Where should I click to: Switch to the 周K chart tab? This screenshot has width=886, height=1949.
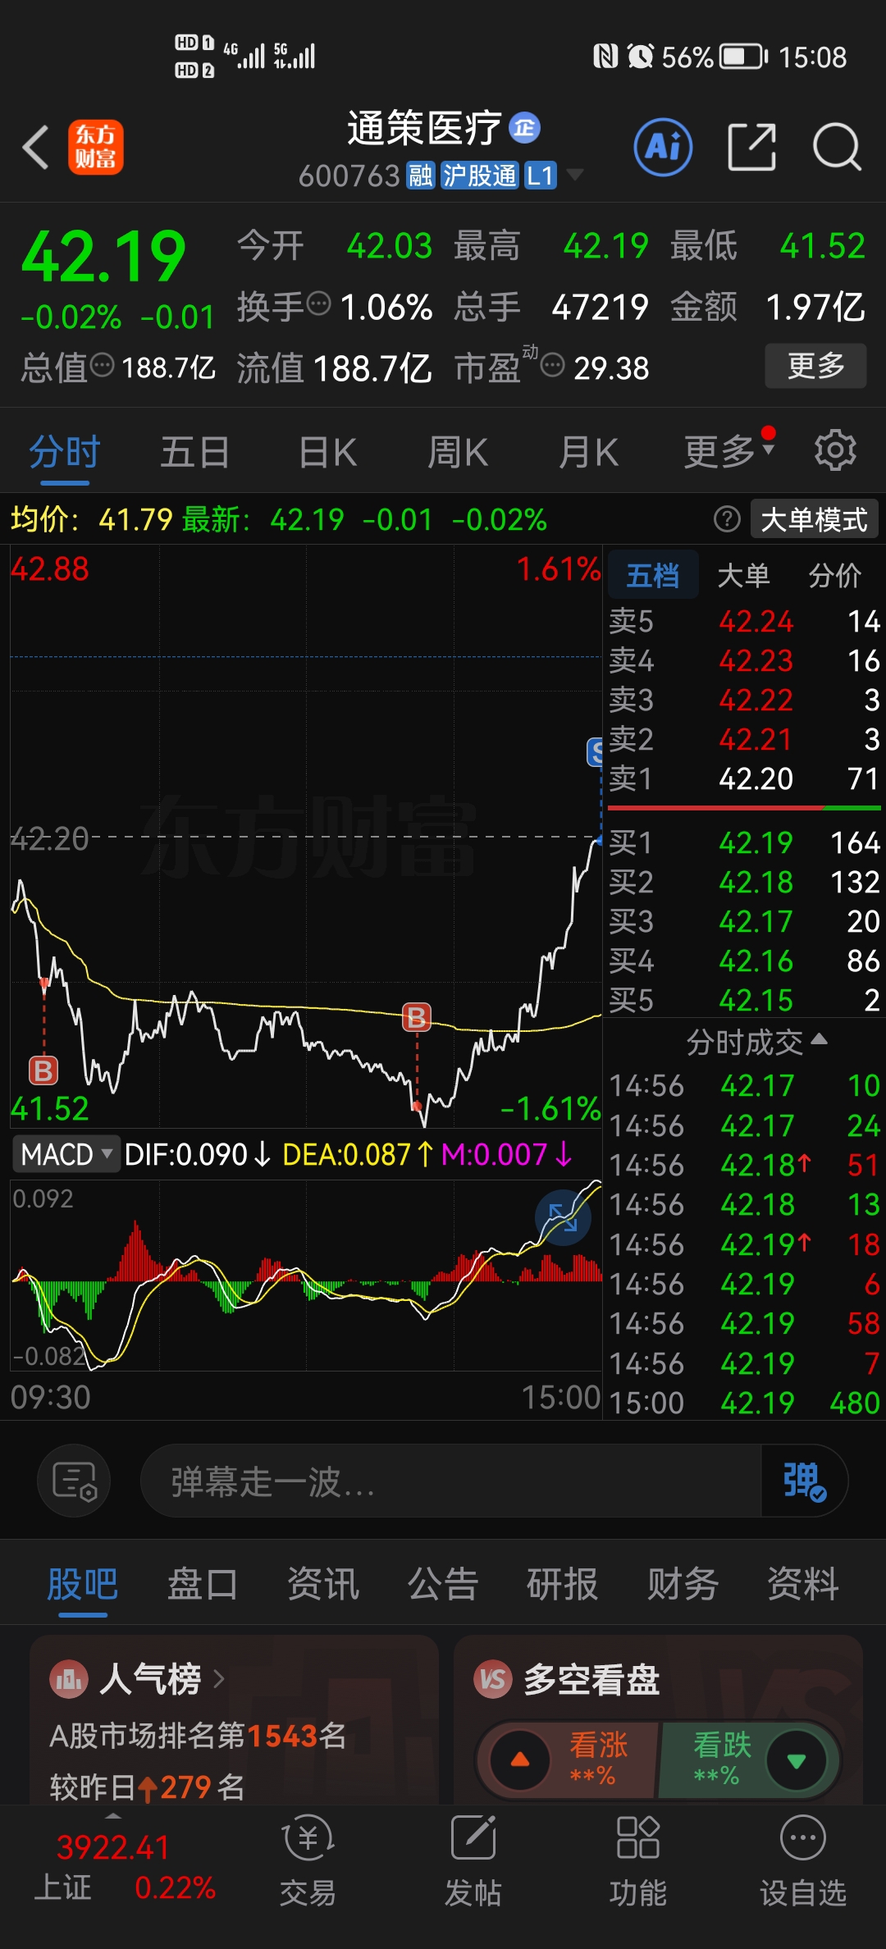(x=458, y=452)
